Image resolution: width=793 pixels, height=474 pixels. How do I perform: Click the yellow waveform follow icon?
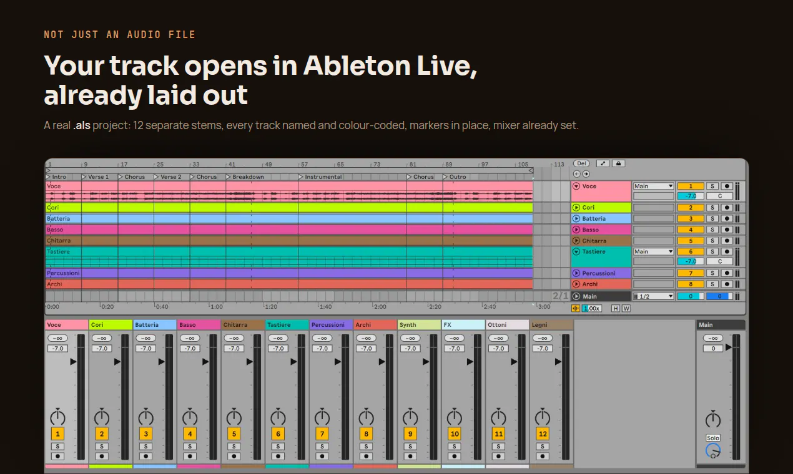coord(576,308)
